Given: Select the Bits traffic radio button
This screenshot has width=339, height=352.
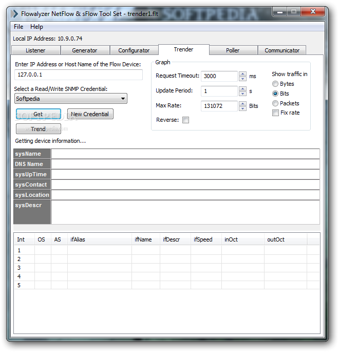Looking at the screenshot, I should tap(275, 94).
